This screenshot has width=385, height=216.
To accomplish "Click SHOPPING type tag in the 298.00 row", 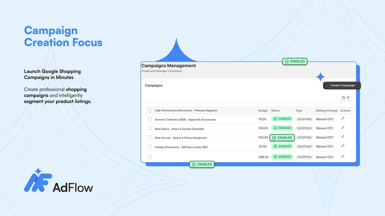I will pos(304,157).
